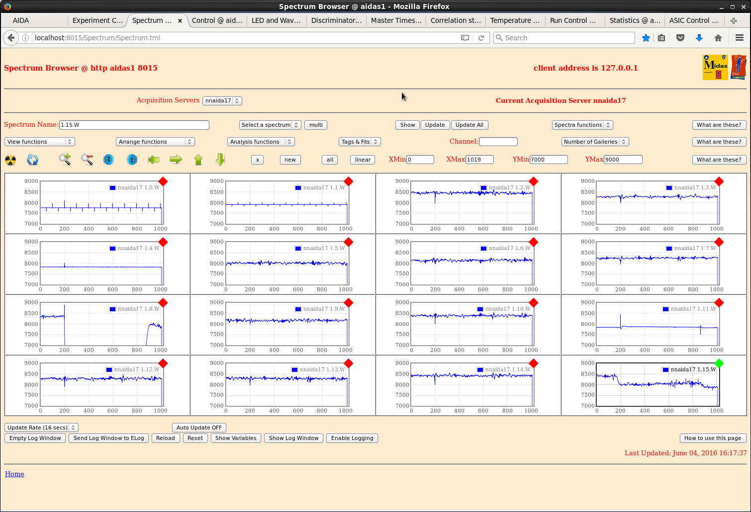Bookmark this page with star icon
The width and height of the screenshot is (751, 512).
coord(646,38)
